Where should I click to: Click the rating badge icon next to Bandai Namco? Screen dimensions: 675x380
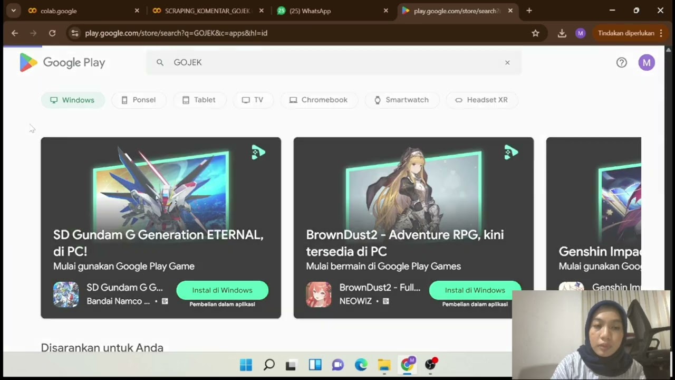tap(165, 301)
